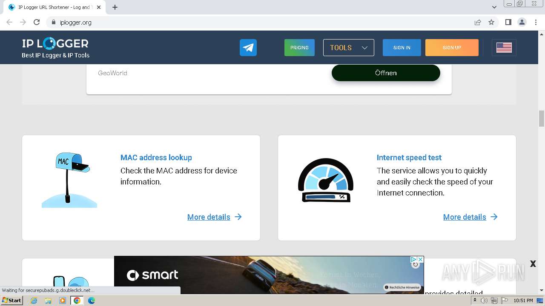Select the US flag language icon
The width and height of the screenshot is (545, 306).
pyautogui.click(x=504, y=48)
